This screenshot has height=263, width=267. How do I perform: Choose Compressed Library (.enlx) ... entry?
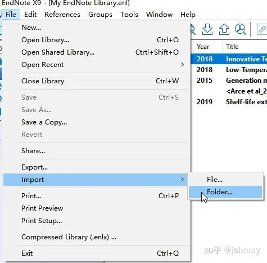point(96,237)
